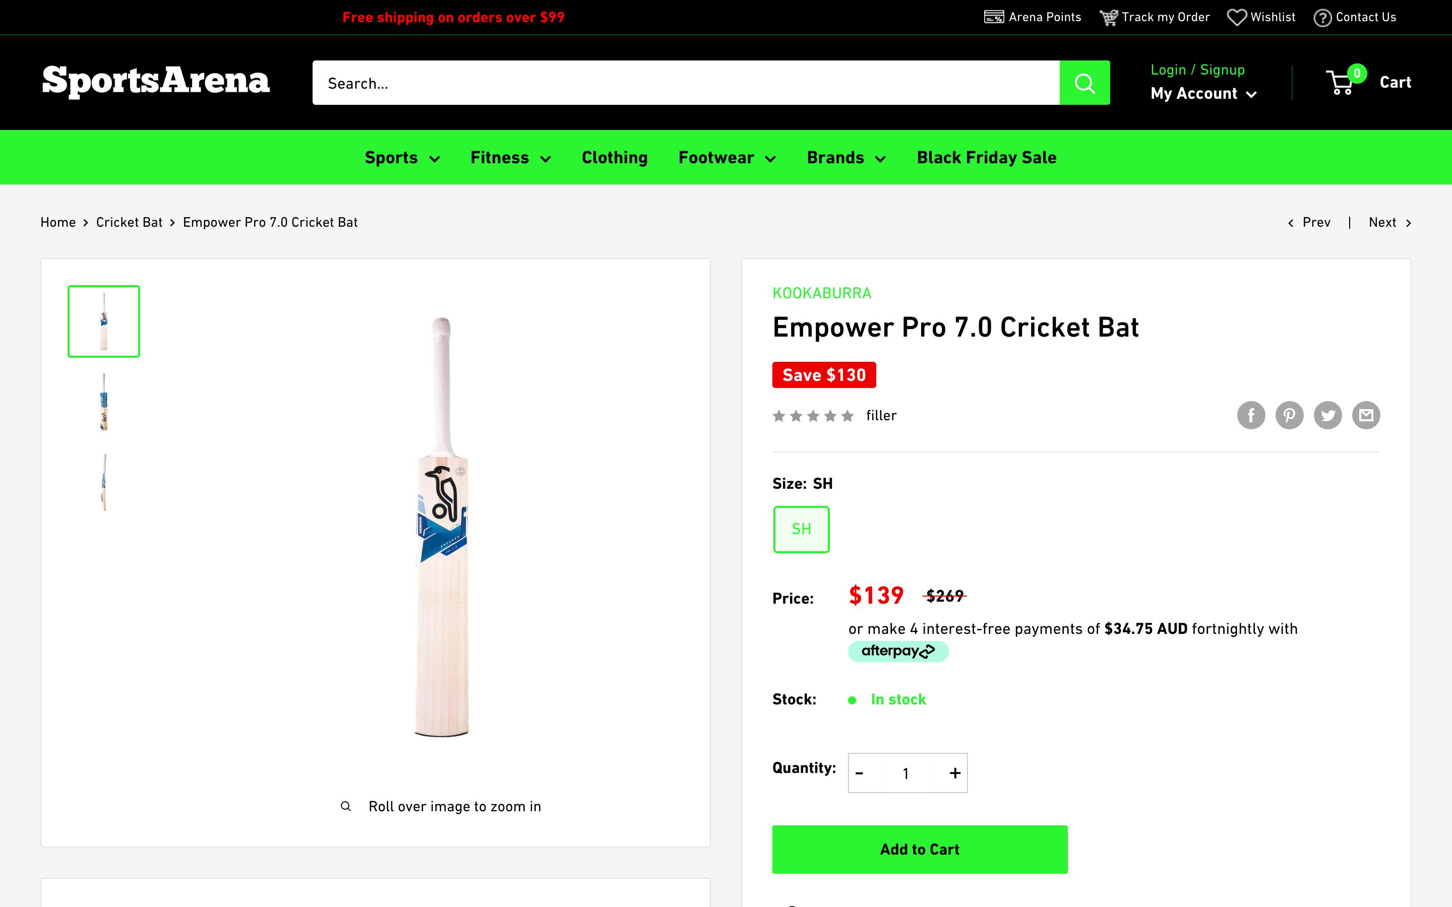
Task: Open the search with the magnifier icon
Action: coord(1085,82)
